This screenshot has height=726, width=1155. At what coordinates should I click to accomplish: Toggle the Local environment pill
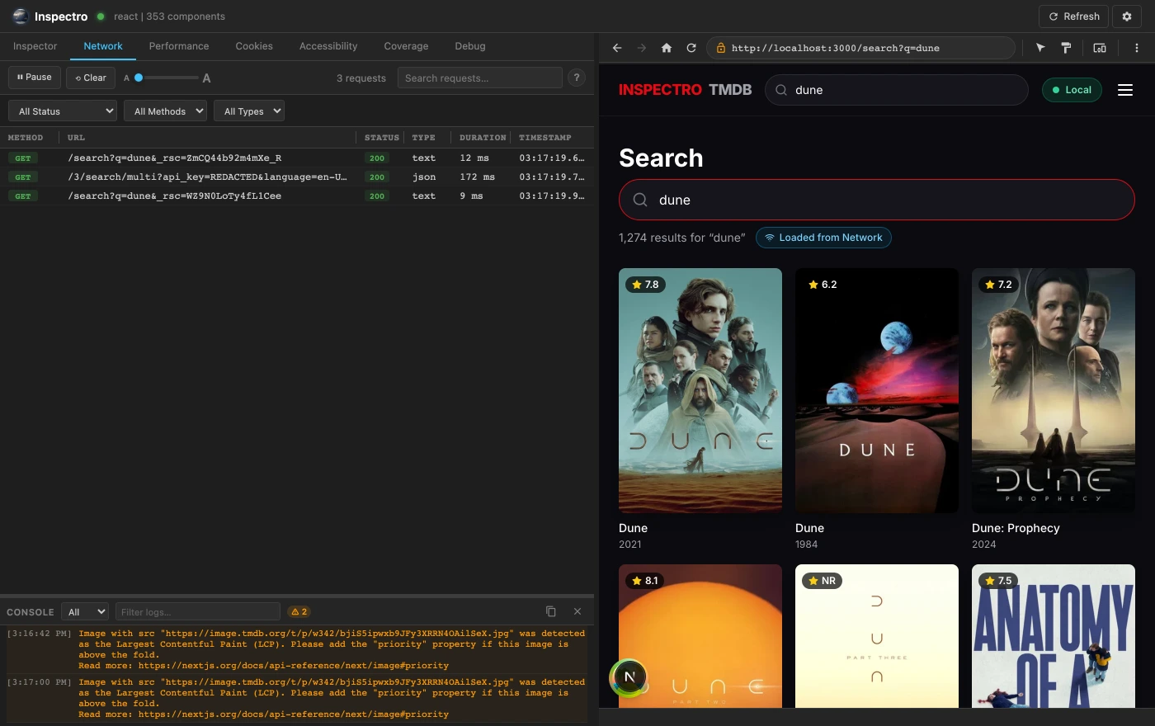(1072, 90)
